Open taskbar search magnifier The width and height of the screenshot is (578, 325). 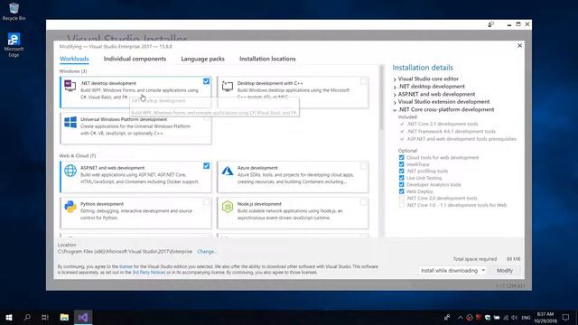(x=27, y=317)
